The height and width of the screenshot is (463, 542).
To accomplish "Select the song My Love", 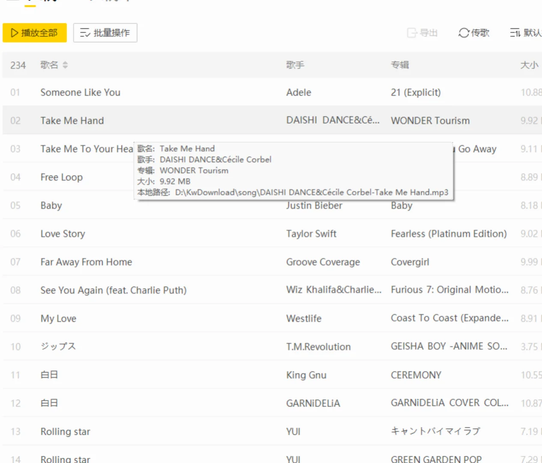I will pos(59,319).
